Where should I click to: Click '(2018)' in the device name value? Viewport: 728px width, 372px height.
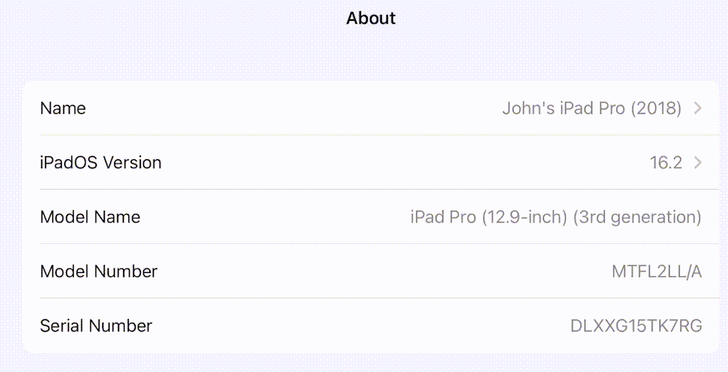(x=656, y=109)
